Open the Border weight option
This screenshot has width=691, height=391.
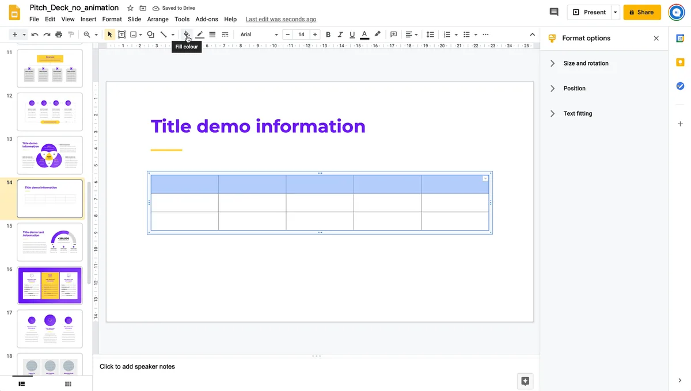tap(212, 34)
